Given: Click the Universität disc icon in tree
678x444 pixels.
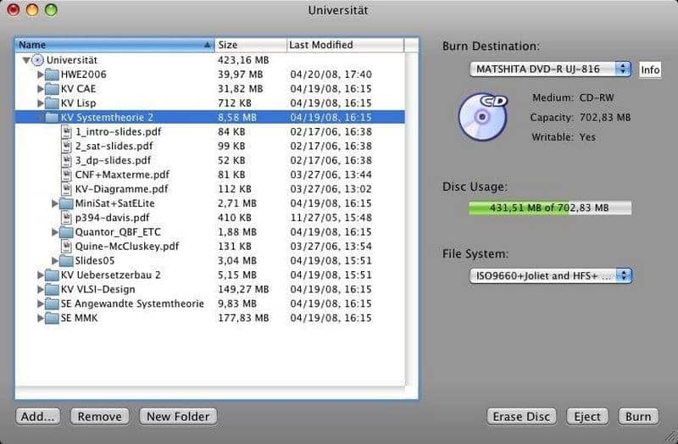Looking at the screenshot, I should [x=37, y=60].
